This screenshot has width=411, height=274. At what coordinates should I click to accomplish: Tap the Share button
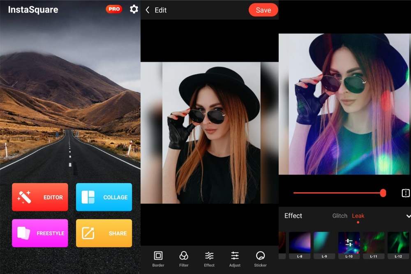click(104, 233)
